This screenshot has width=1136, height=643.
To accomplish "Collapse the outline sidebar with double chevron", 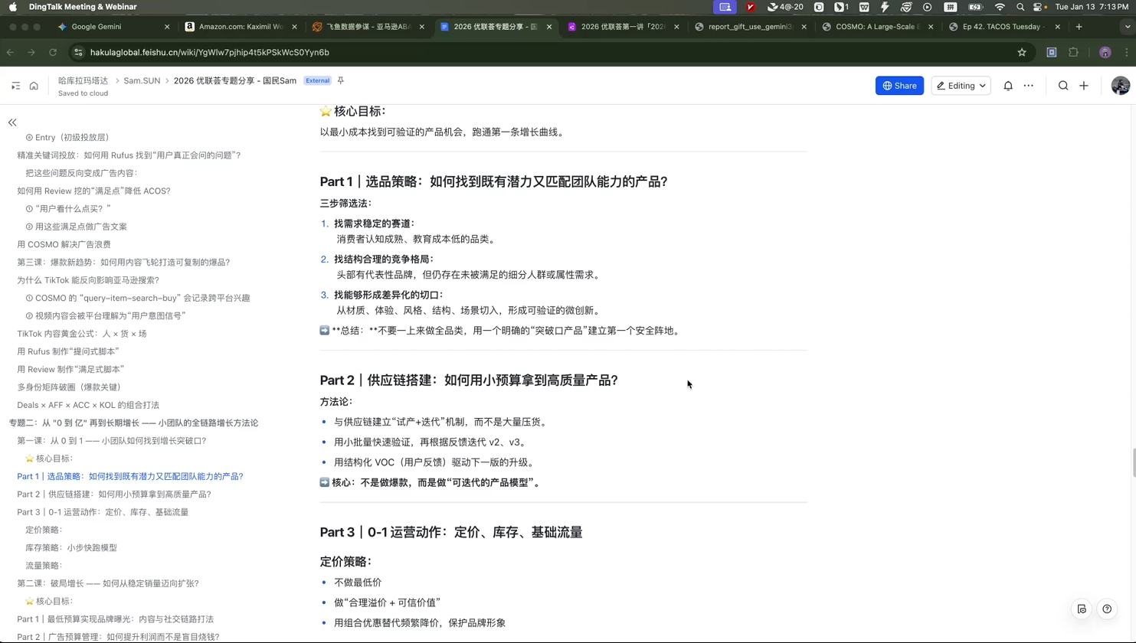I will 12,122.
